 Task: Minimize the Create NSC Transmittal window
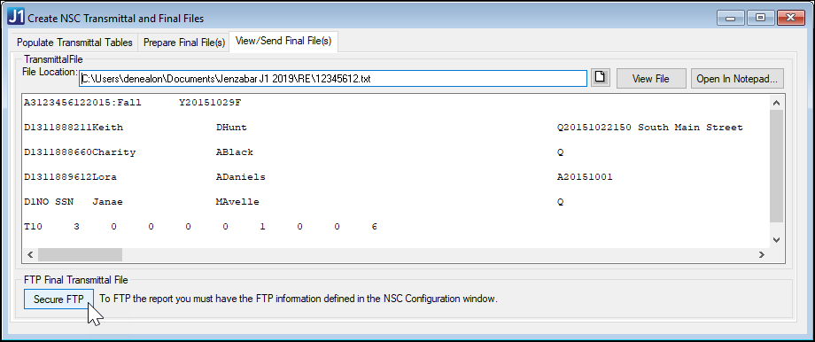click(x=731, y=18)
